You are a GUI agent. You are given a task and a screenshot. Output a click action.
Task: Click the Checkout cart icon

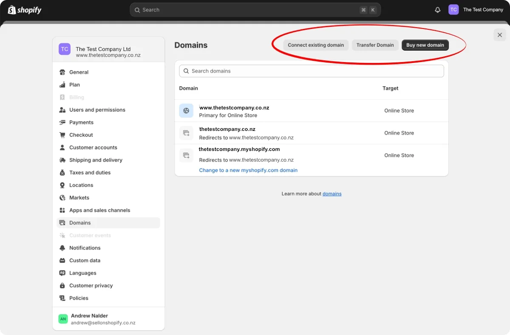click(x=62, y=135)
